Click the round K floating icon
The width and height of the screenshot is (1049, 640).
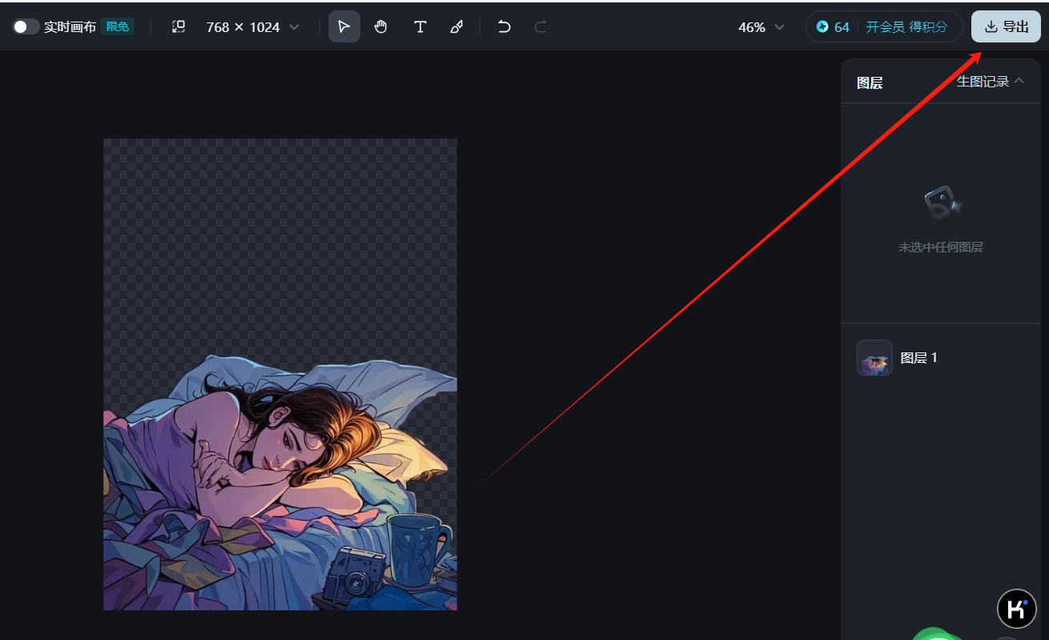click(x=1016, y=609)
